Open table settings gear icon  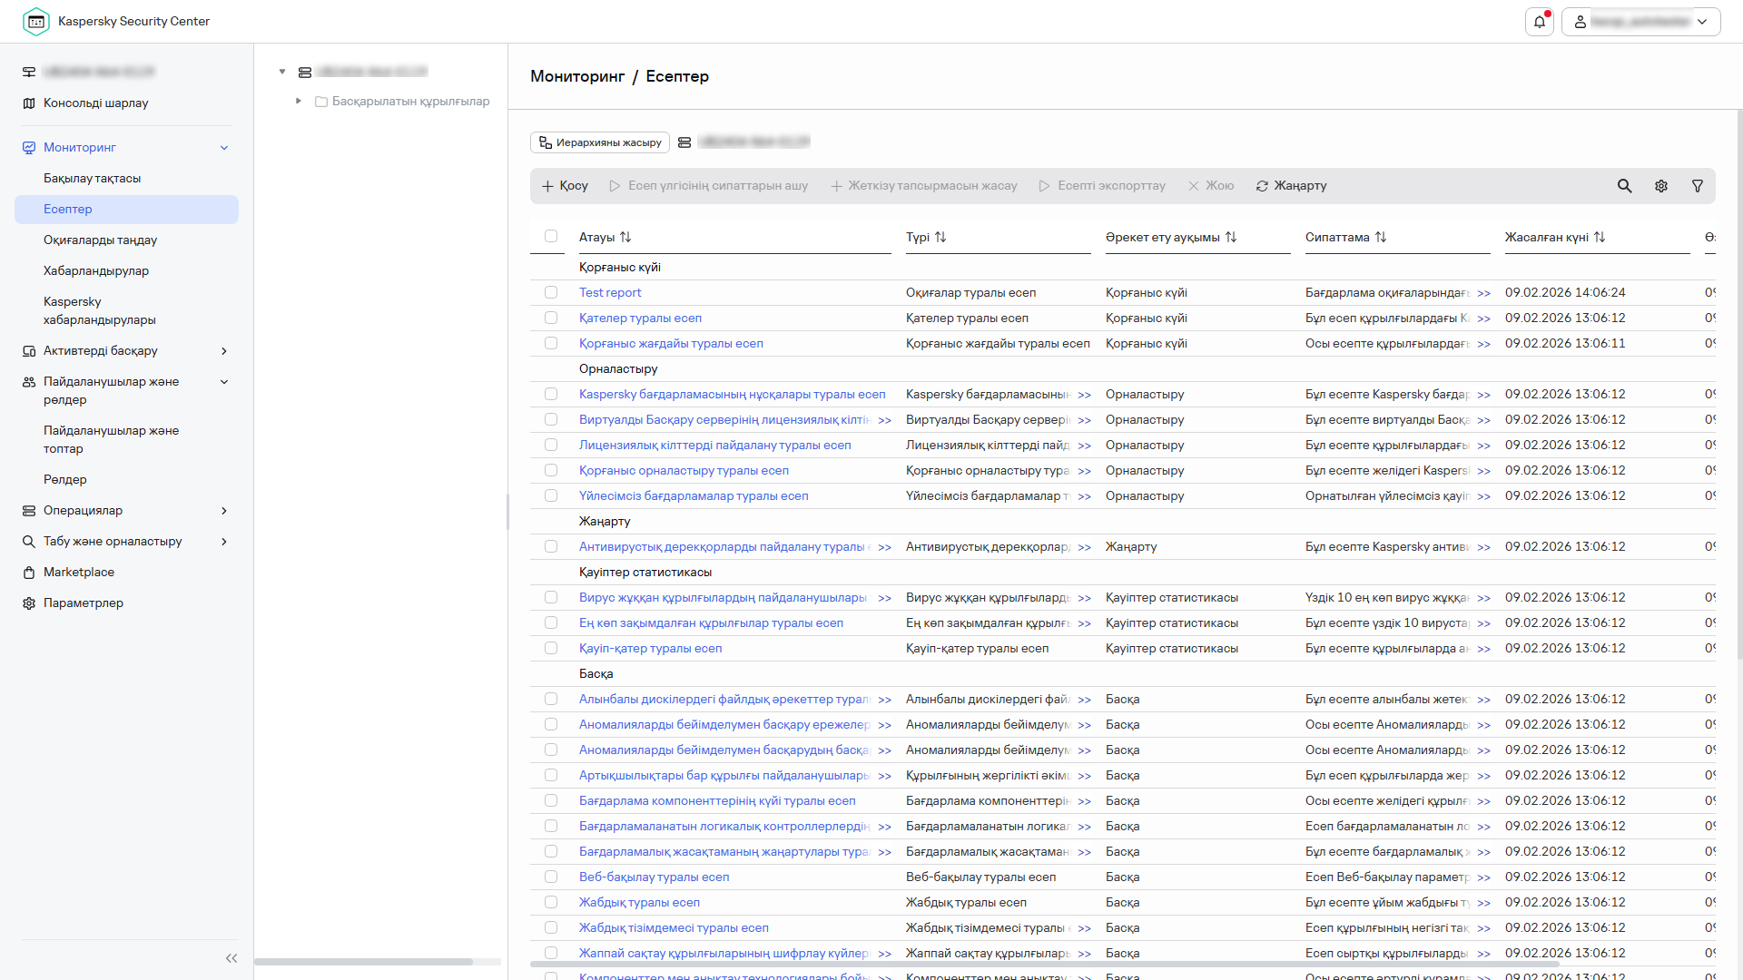click(1660, 186)
